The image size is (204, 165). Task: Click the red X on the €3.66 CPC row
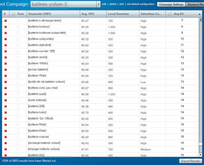click(x=6, y=82)
